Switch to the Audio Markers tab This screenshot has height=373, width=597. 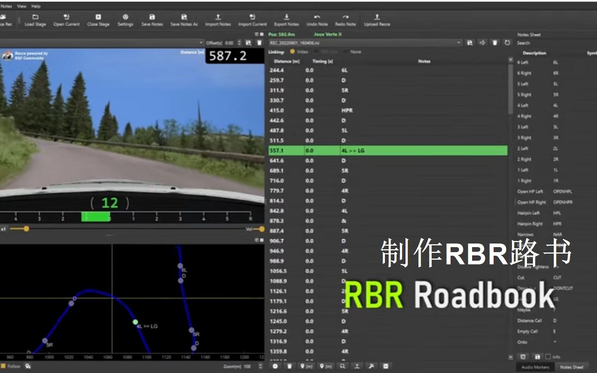point(535,367)
